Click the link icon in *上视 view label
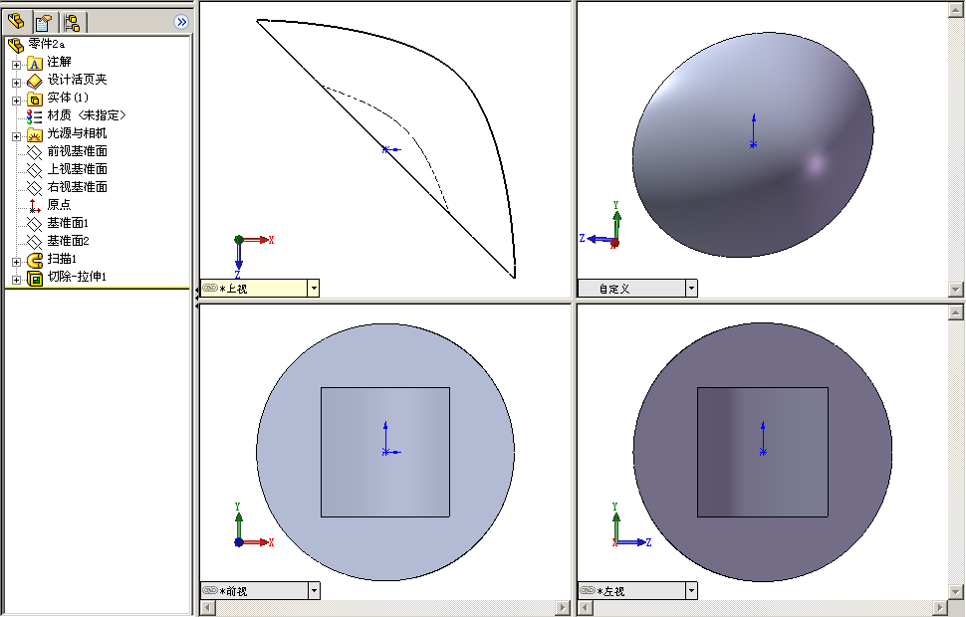This screenshot has height=617, width=966. (210, 288)
